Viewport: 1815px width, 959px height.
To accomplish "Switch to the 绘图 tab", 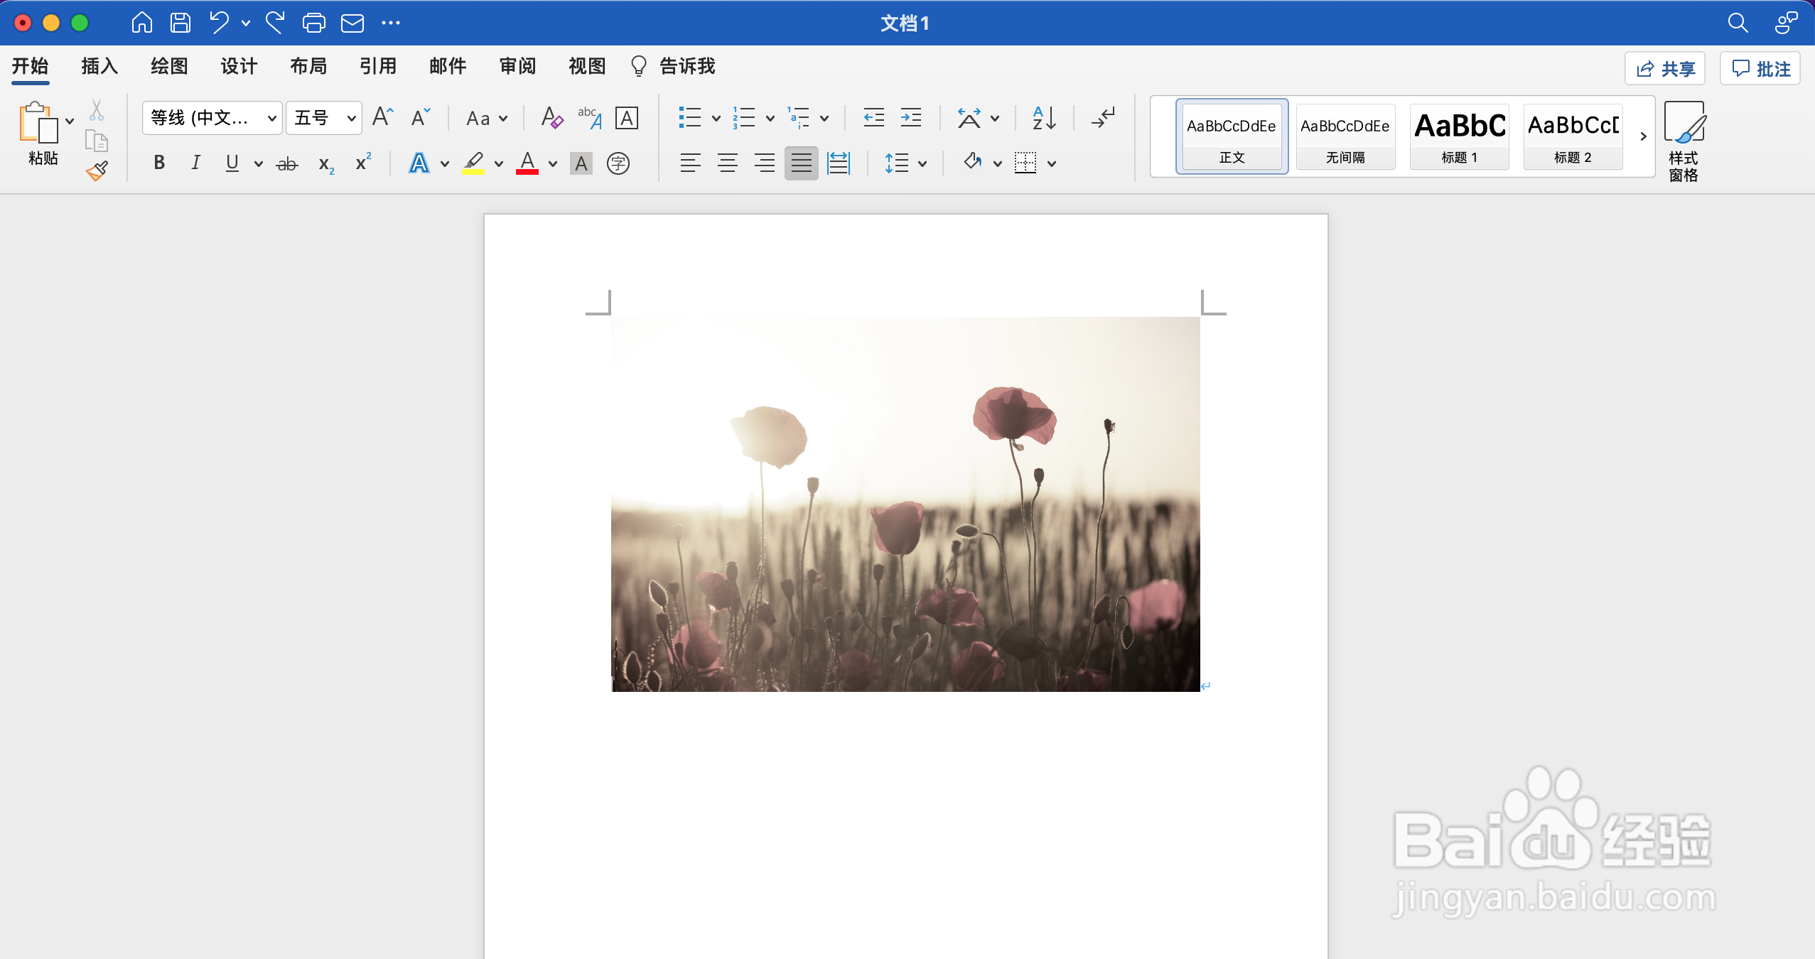I will pos(169,66).
